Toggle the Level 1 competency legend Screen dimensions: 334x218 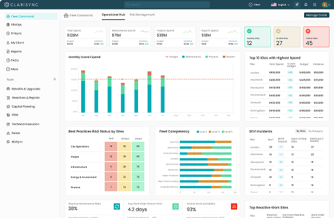pyautogui.click(x=202, y=132)
